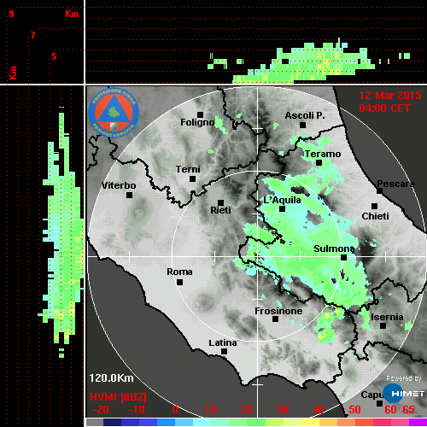The width and height of the screenshot is (427, 427).
Task: Click the HVMI [dBZ] legend title
Action: pyautogui.click(x=118, y=397)
